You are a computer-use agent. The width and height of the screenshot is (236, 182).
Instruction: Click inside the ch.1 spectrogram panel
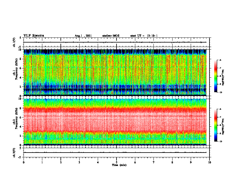[x=115, y=73]
